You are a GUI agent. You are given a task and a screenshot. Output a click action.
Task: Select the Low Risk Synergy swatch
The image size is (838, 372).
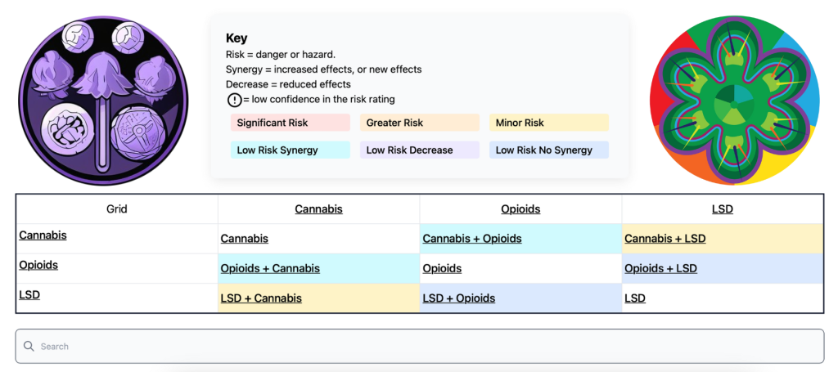[x=290, y=150]
